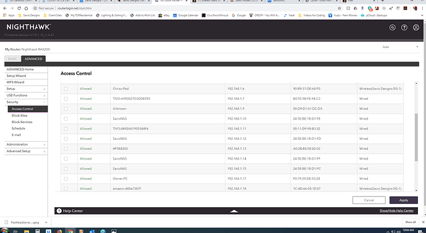The width and height of the screenshot is (426, 233).
Task: Click the taskbar clock showing 10:04 AM
Action: pos(408,231)
